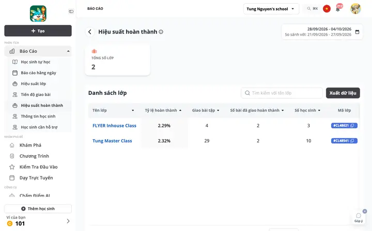Click the Dạy Trực Tuyến calendar icon
This screenshot has width=372, height=231.
tap(12, 178)
